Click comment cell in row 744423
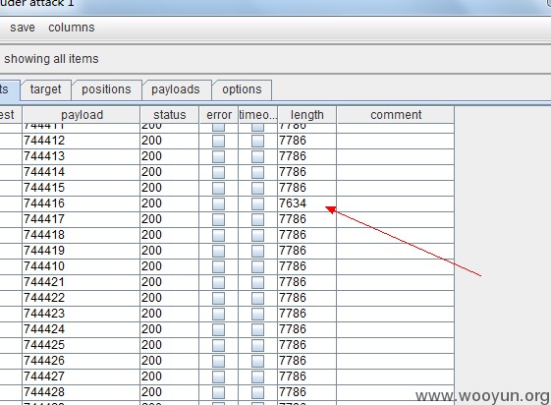Viewport: 551px width, 405px height. pos(396,314)
